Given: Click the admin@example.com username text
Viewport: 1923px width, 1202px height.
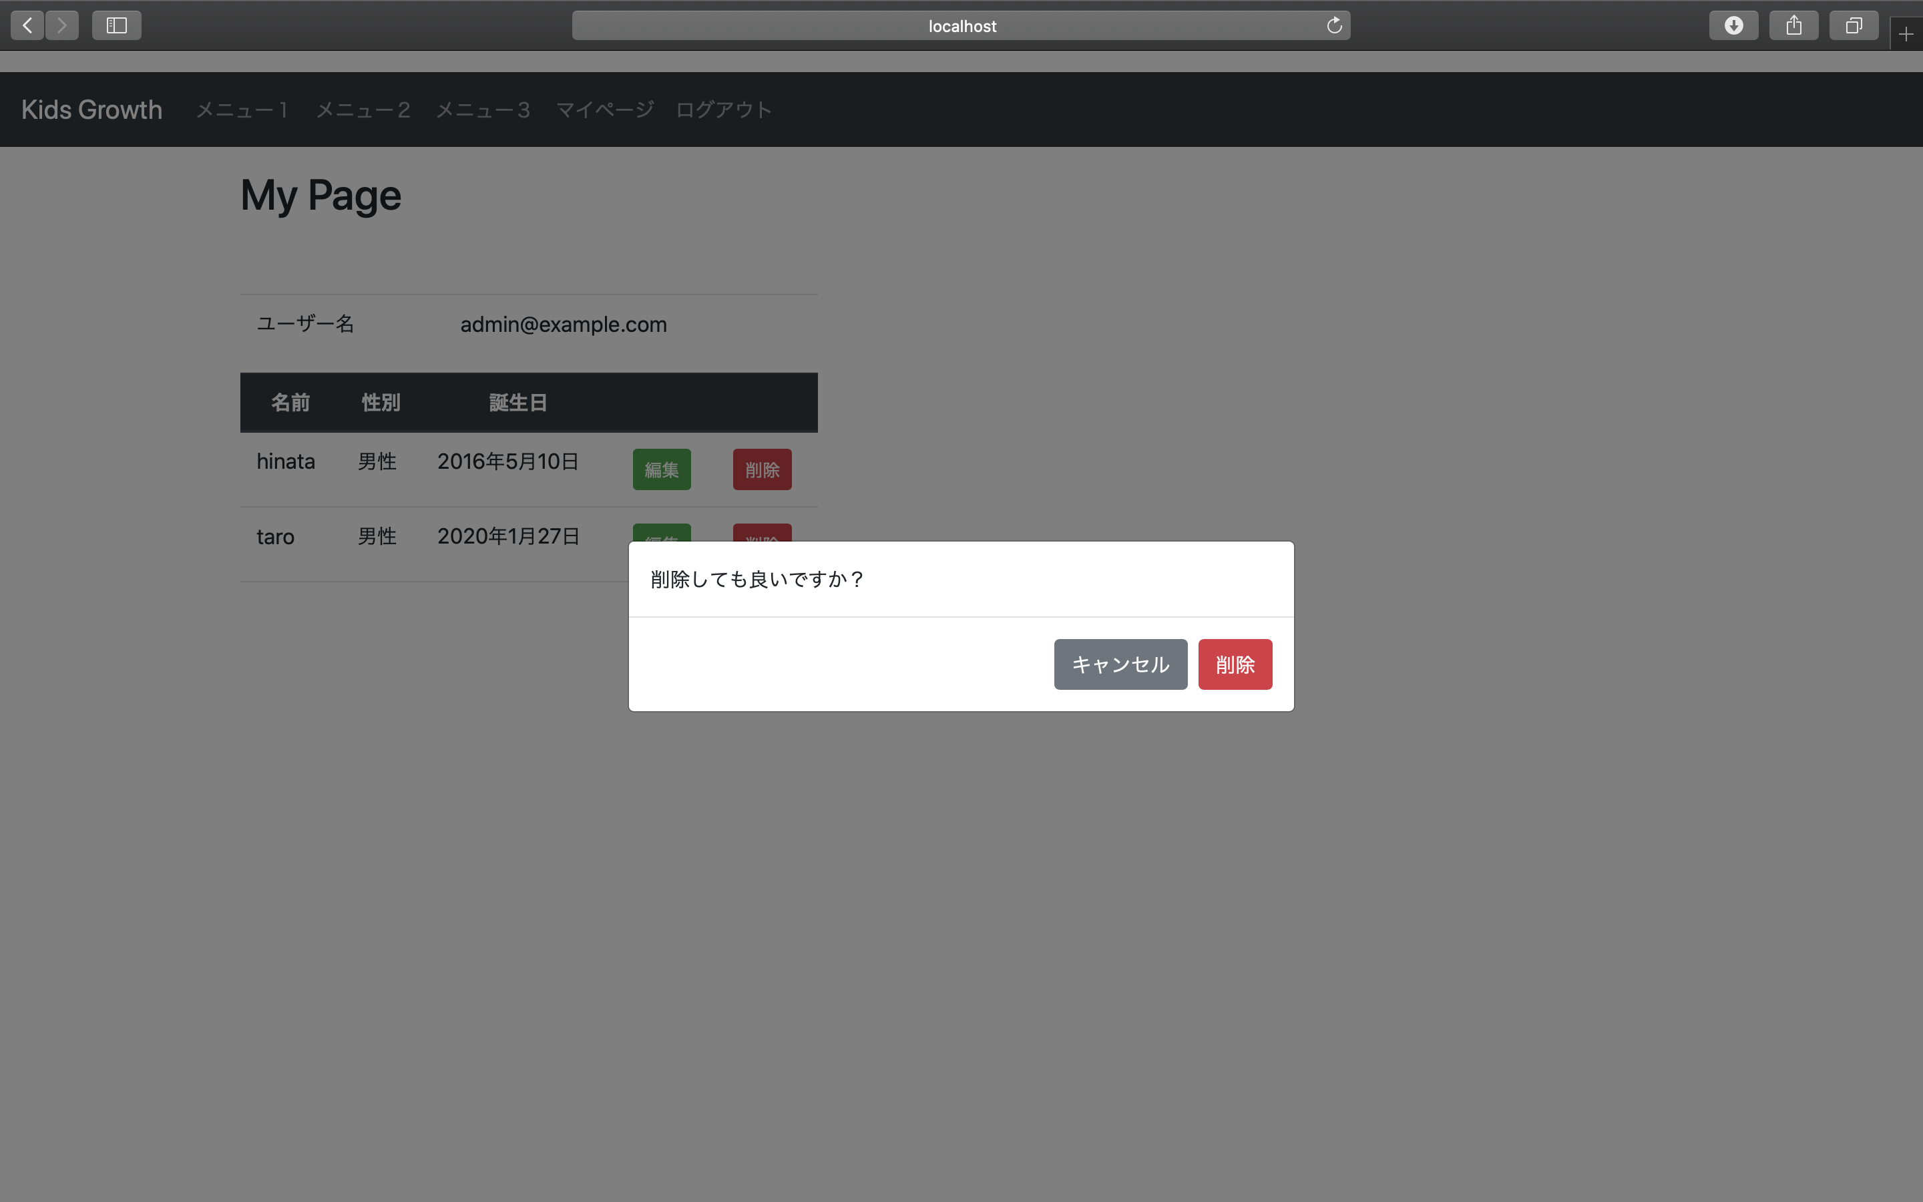Looking at the screenshot, I should point(564,324).
